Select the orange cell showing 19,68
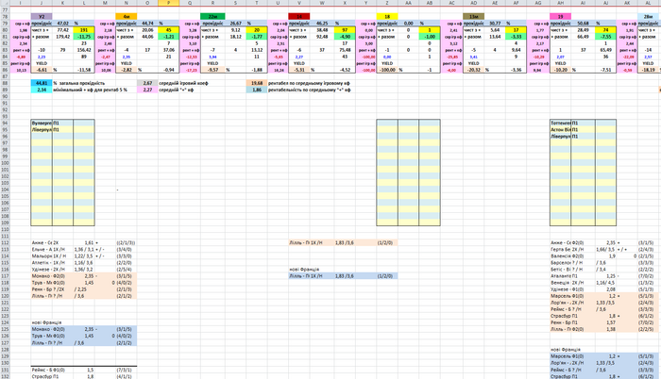 tap(257, 83)
